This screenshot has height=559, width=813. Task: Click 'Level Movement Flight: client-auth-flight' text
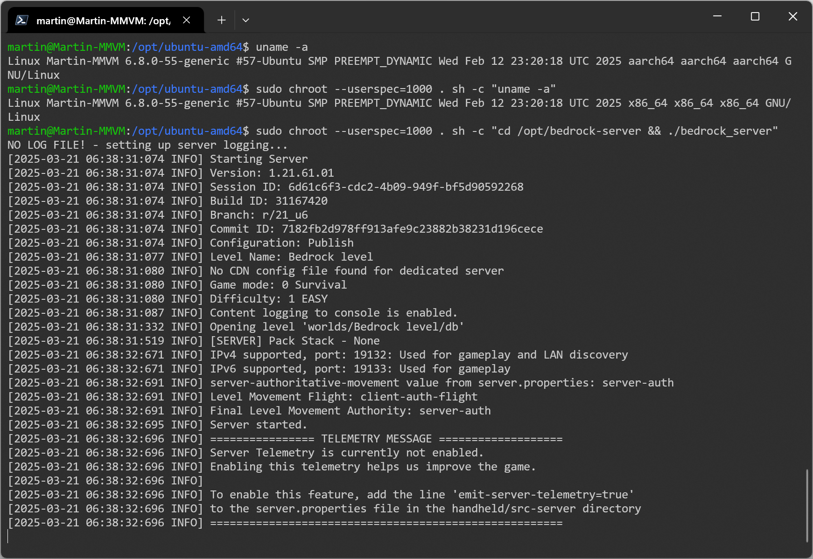tap(344, 397)
